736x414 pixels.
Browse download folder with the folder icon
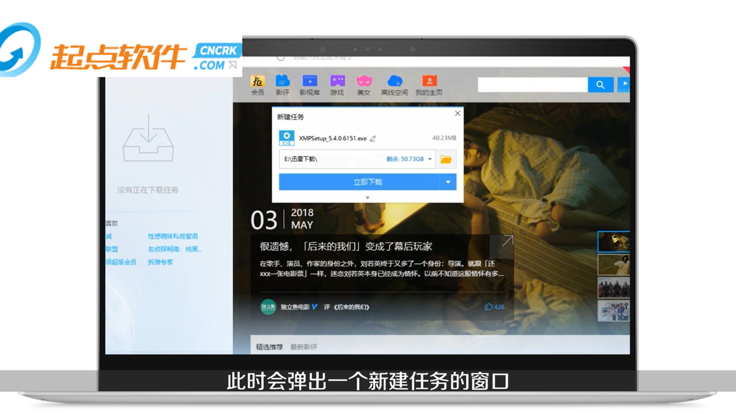coord(446,159)
